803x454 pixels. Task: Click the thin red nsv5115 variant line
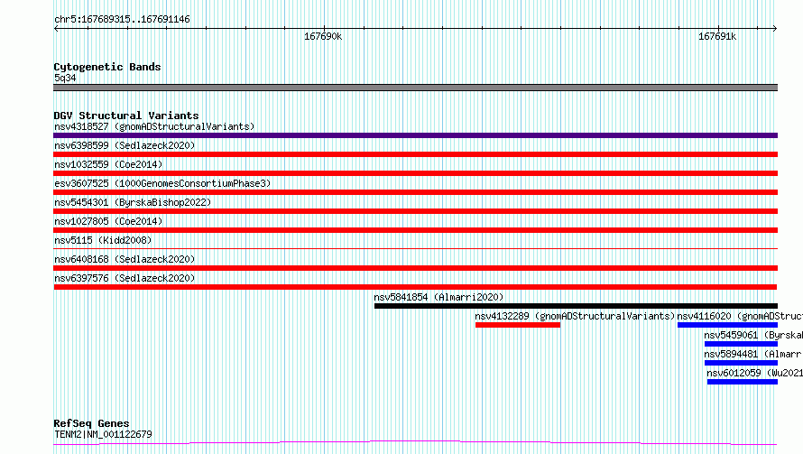click(x=415, y=248)
